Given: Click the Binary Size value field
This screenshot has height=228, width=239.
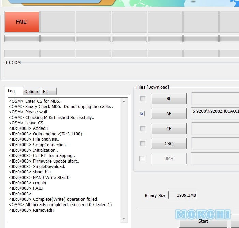Looking at the screenshot, I should (182, 195).
